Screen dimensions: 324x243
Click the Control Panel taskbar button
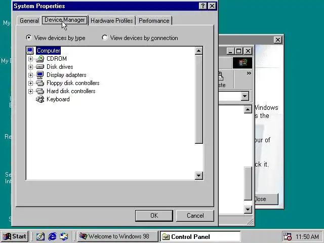[200, 236]
